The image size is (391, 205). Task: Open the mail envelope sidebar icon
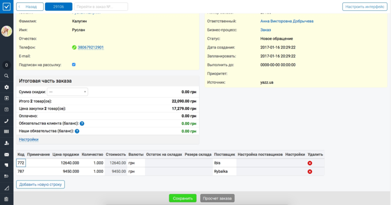[7, 154]
